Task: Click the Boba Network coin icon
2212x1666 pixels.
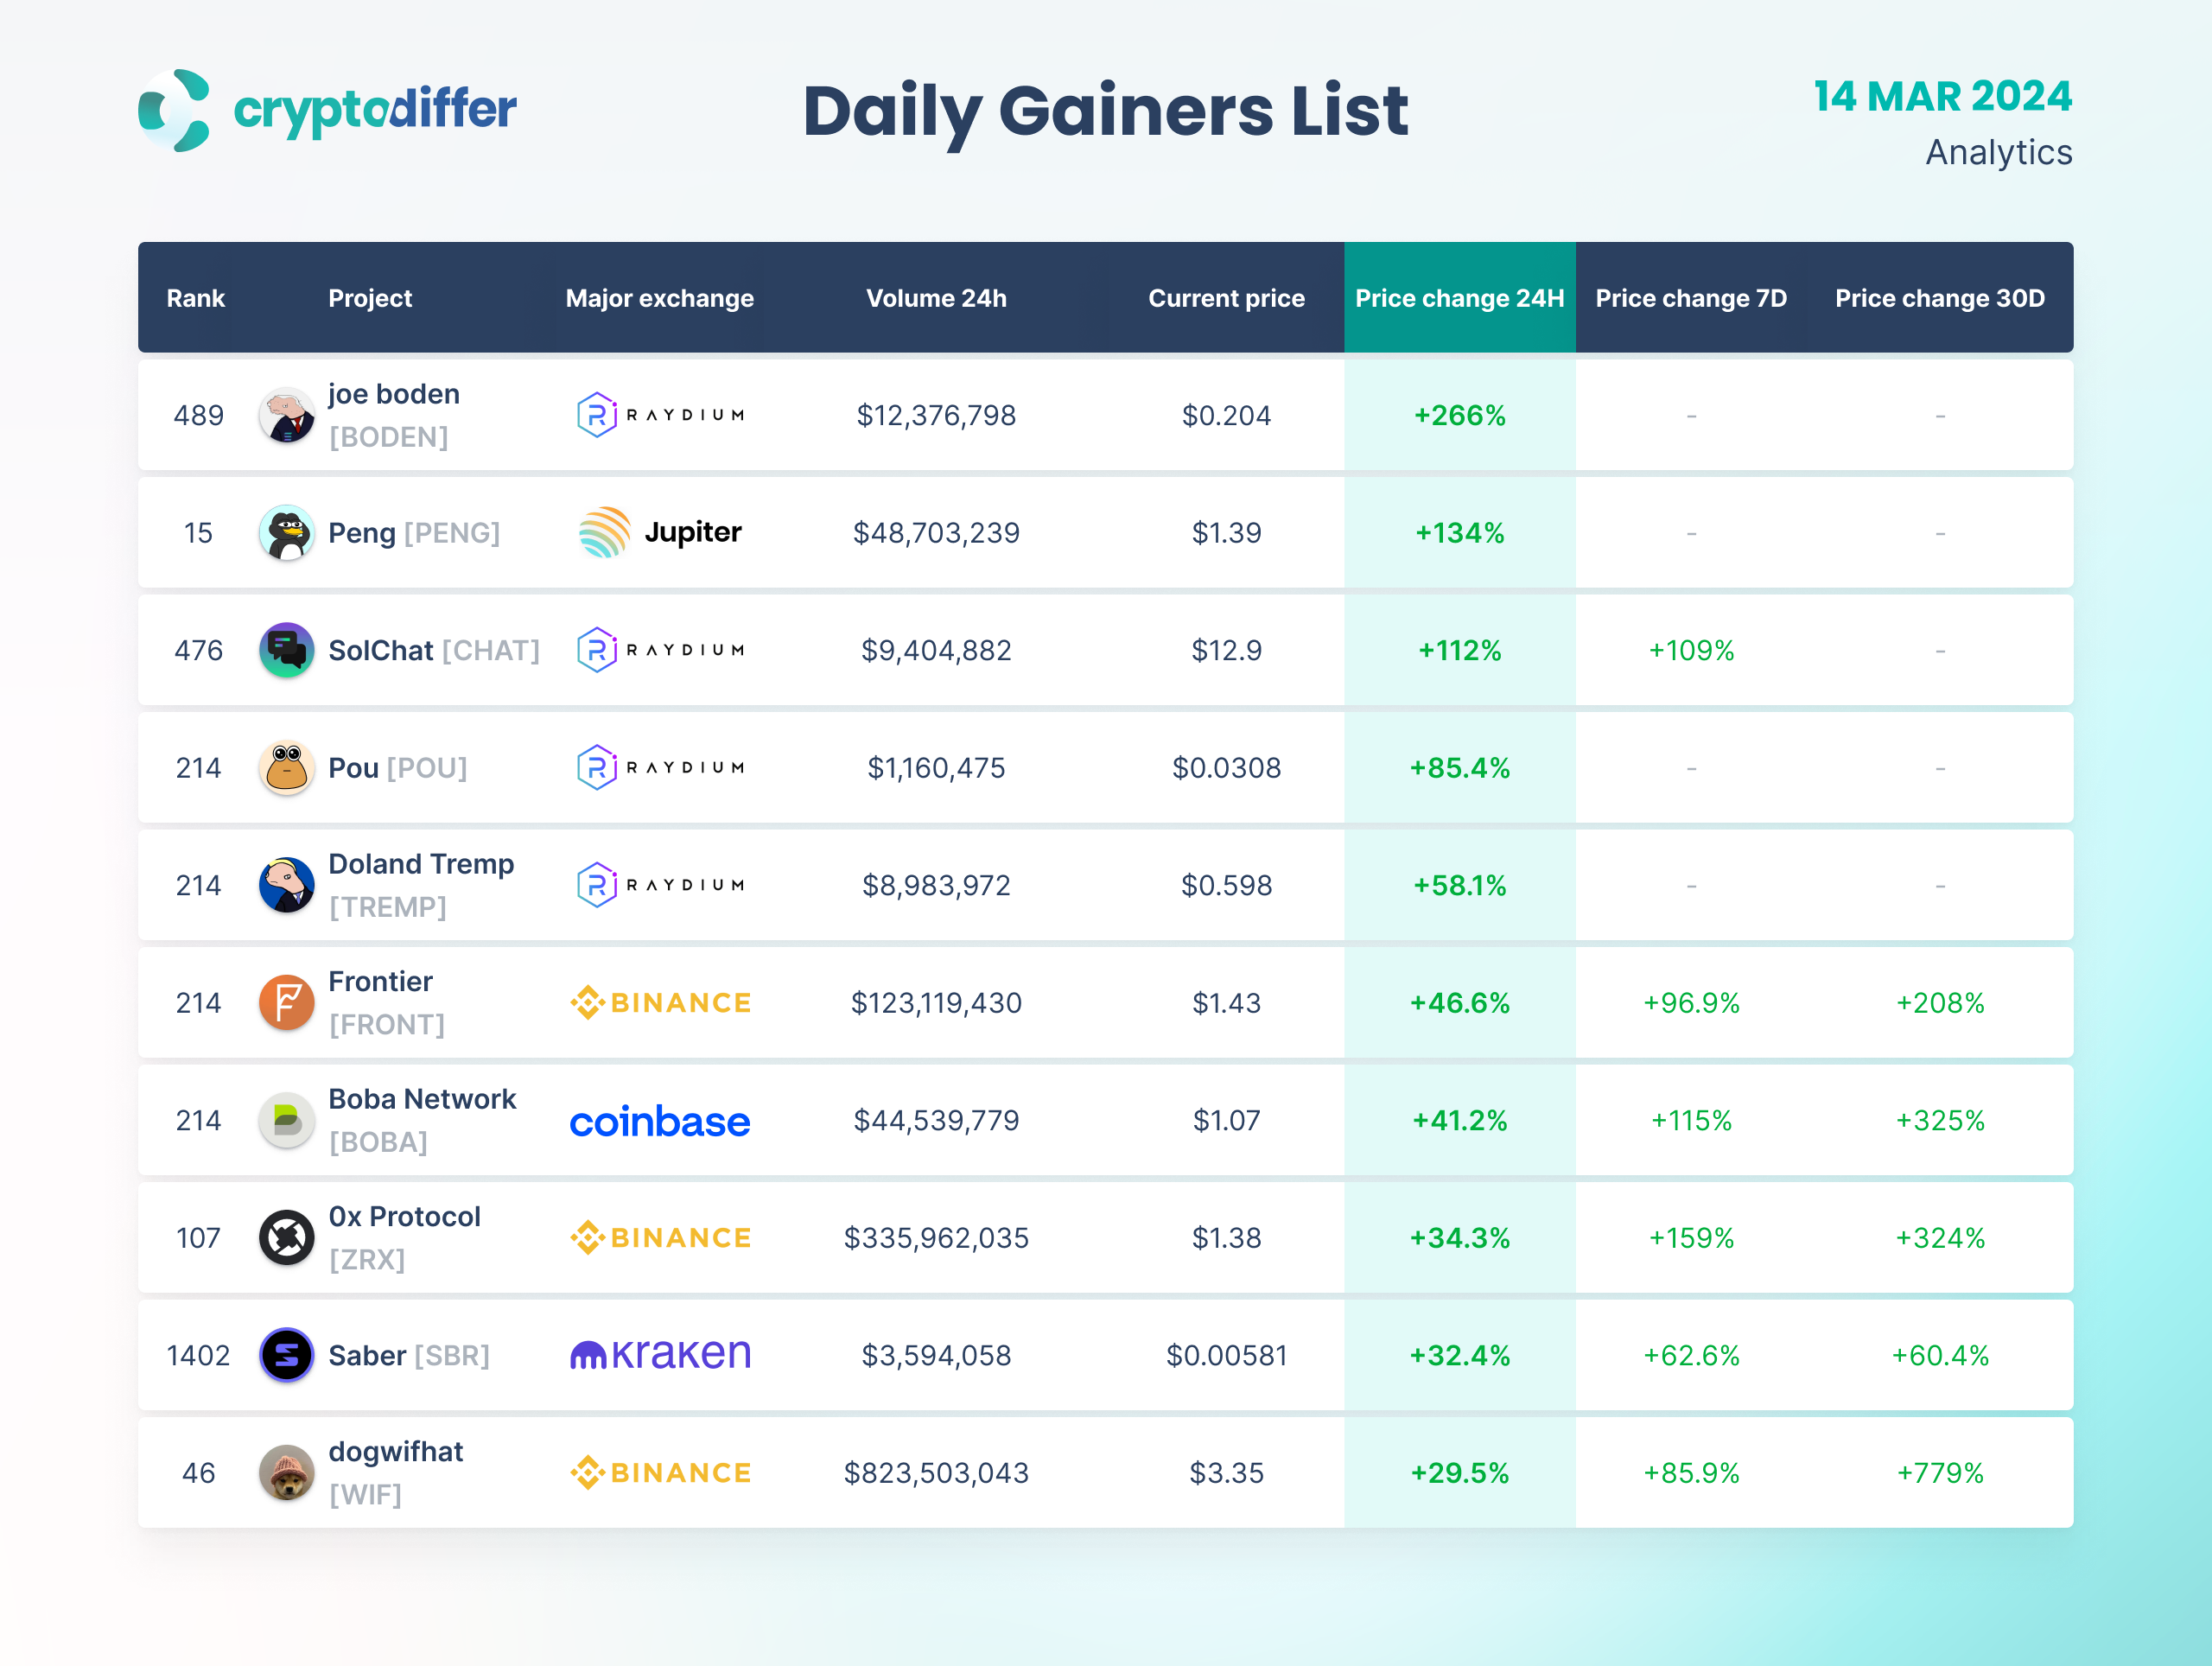Action: coord(286,1120)
